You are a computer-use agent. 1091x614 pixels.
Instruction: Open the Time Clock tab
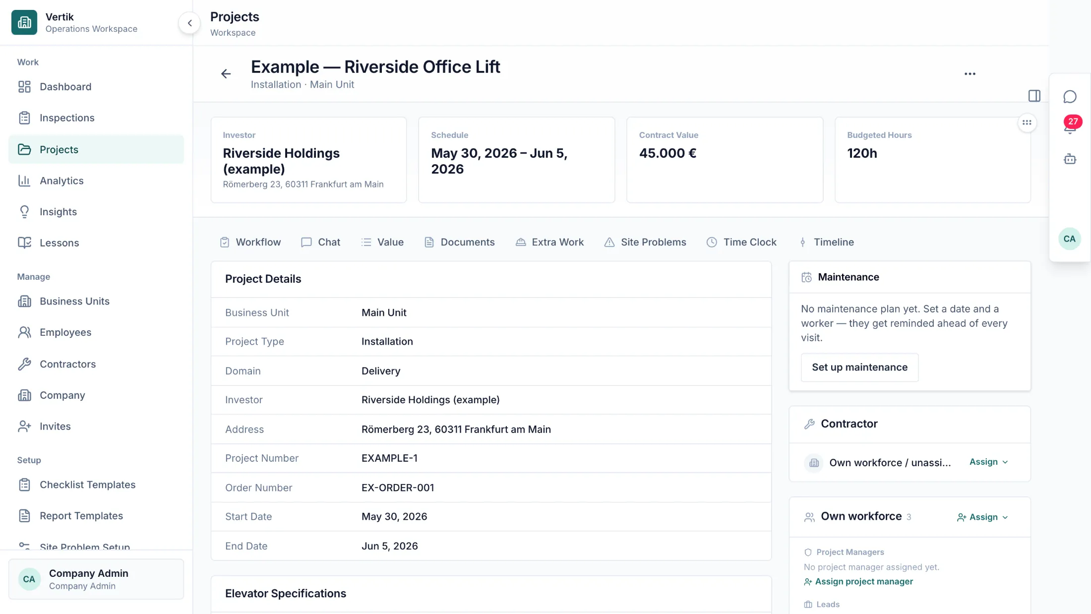tap(741, 242)
